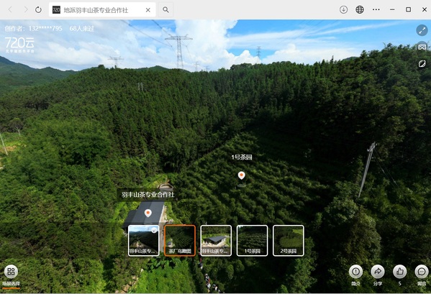Like the panorama with thumbs-up icon
Screen dimensions: 431x294
(399, 272)
